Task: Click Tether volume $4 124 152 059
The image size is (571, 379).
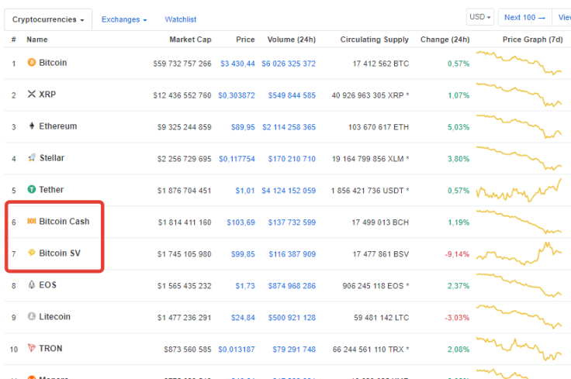Action: tap(289, 191)
